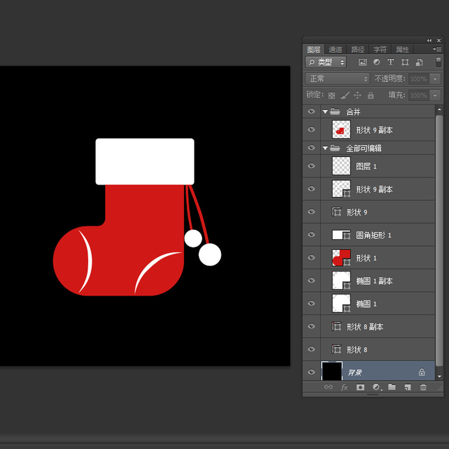Toggle visibility of the 图层 1 layer
The image size is (449, 449).
tap(311, 166)
